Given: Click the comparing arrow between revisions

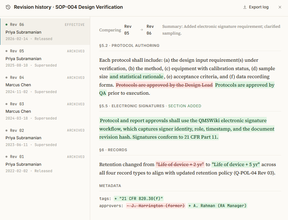Looking at the screenshot, I should point(142,30).
